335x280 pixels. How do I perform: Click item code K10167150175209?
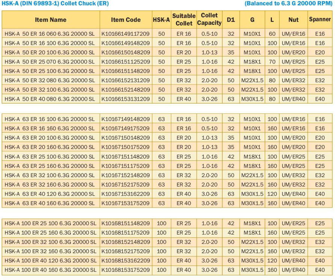click(x=125, y=147)
